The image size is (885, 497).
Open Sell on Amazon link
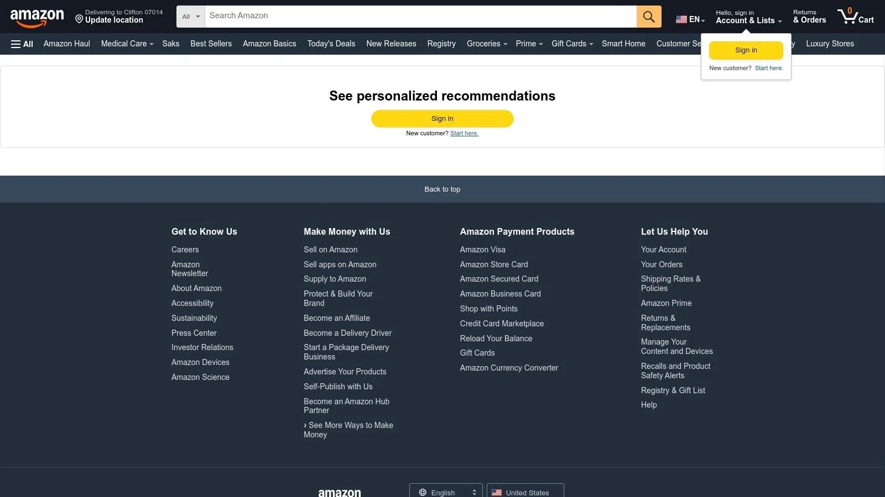(331, 250)
